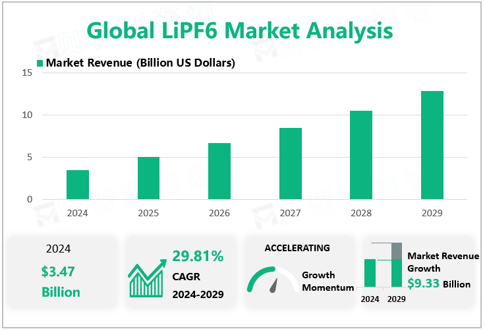Click the CAGR label text
This screenshot has height=331, width=485.
point(186,276)
